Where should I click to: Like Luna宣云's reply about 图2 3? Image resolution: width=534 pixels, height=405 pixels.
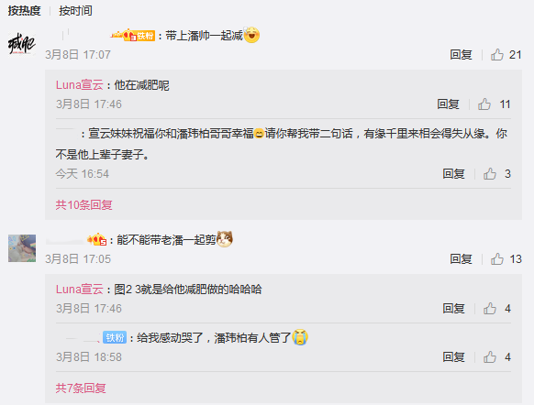[490, 309]
